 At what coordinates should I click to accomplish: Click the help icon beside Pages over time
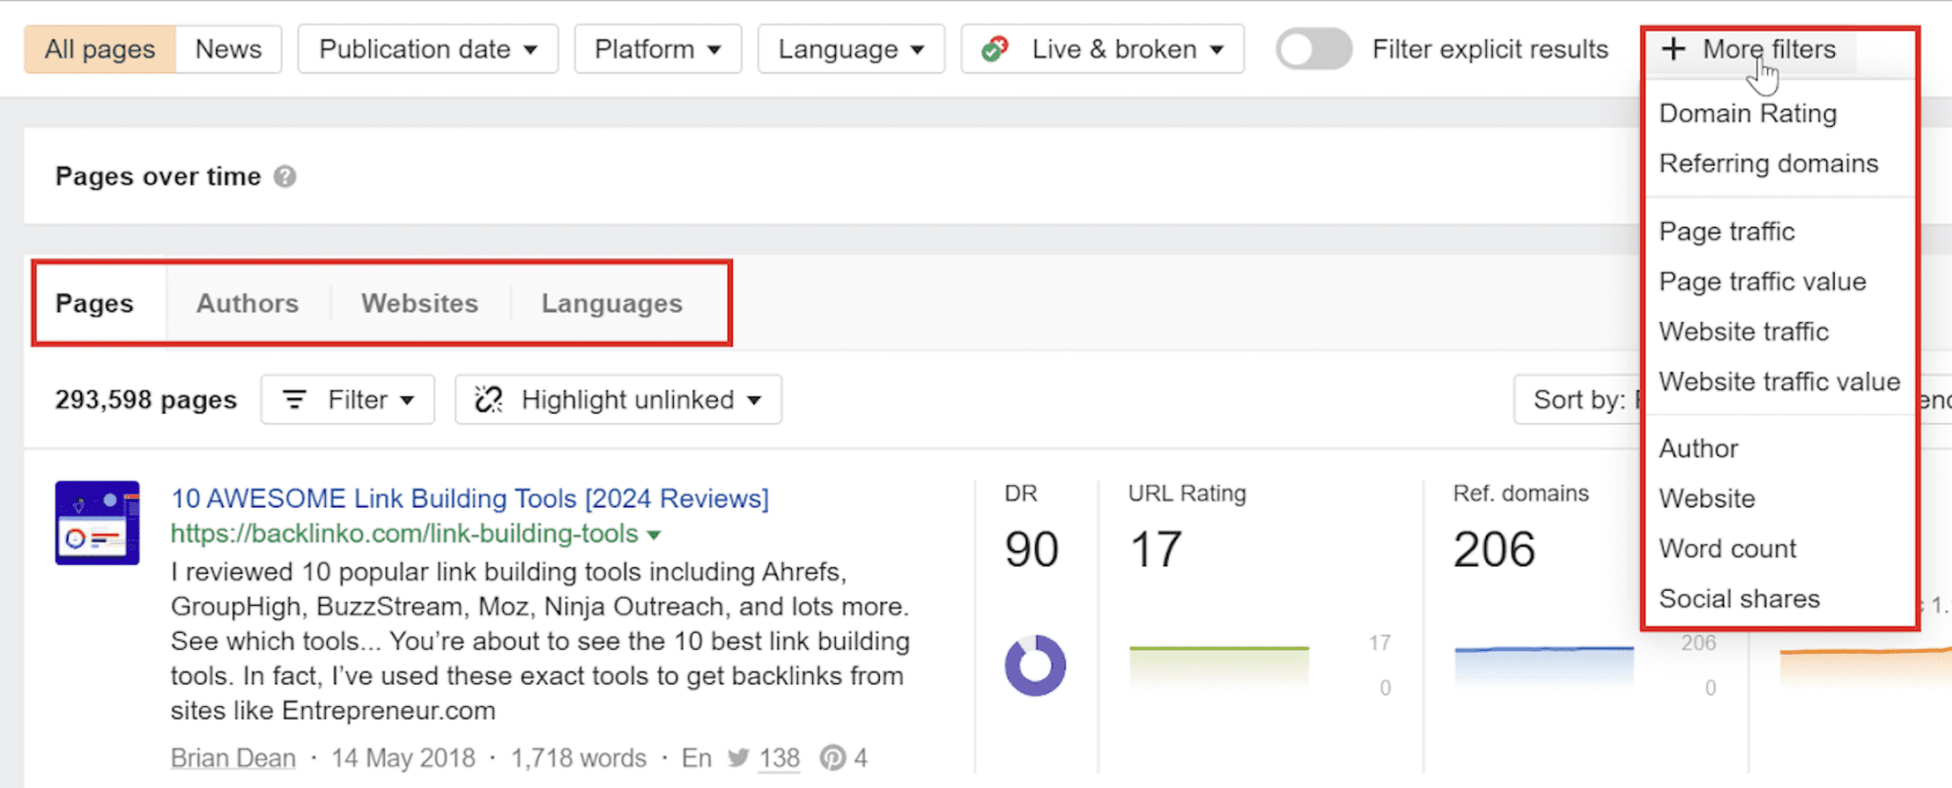point(285,176)
